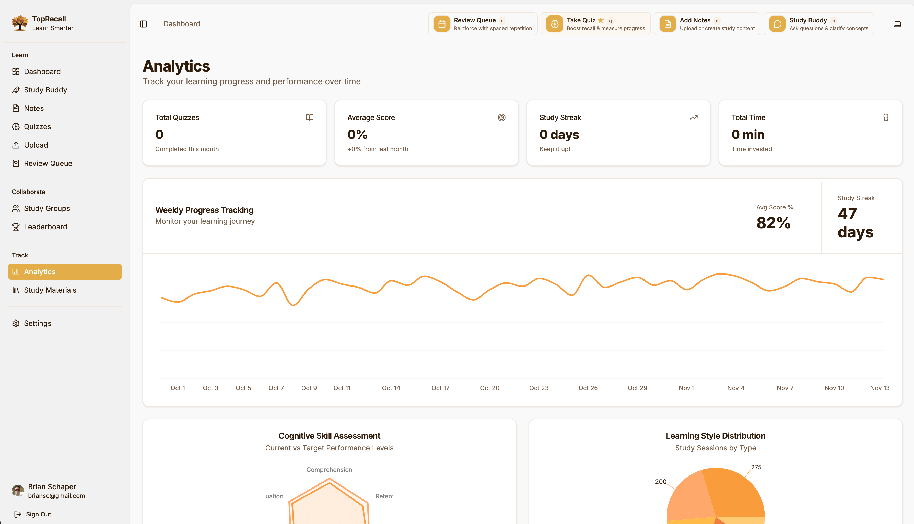914x524 pixels.
Task: Click the Sign Out arrow icon
Action: 18,514
